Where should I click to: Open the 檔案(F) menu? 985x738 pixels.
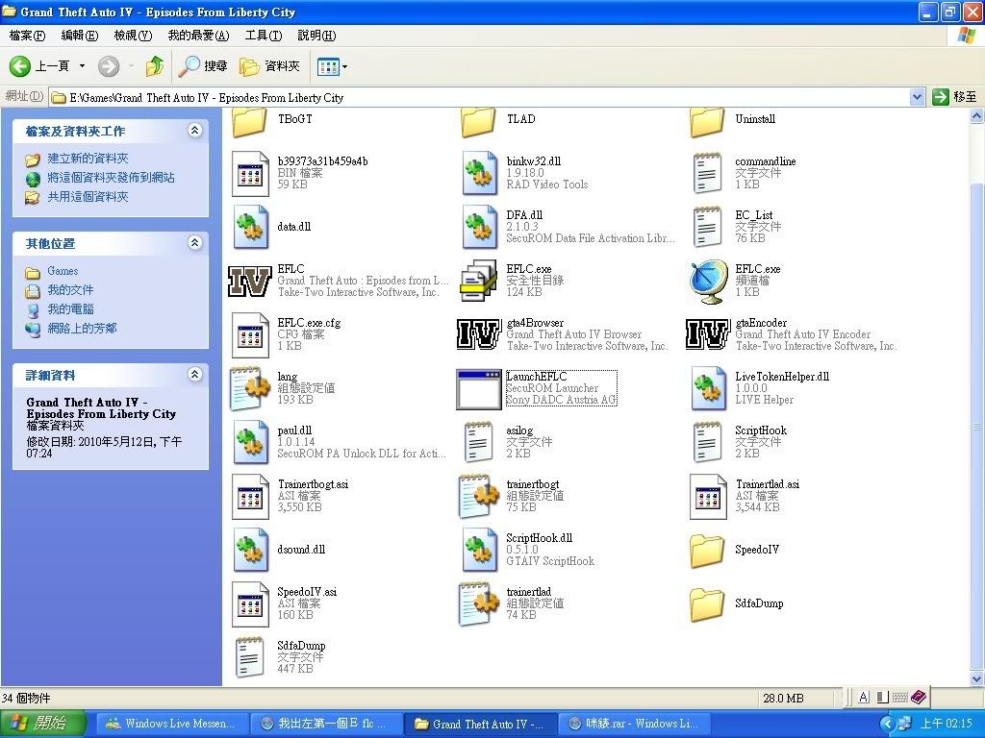[x=27, y=36]
